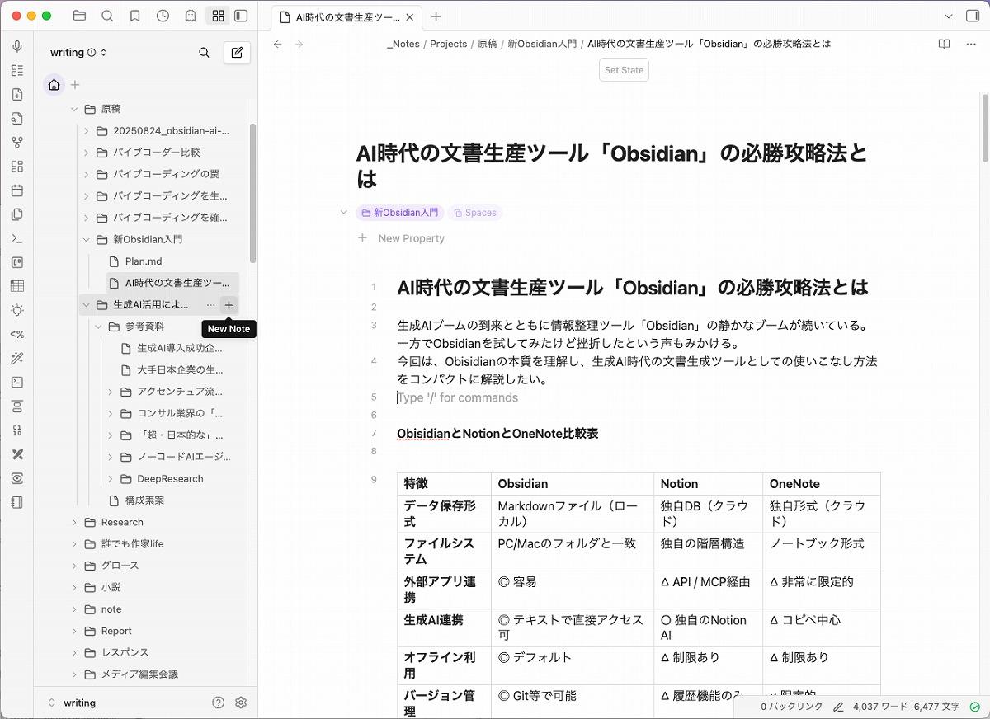The width and height of the screenshot is (990, 719).
Task: Select Plan.md in the file tree
Action: click(144, 261)
